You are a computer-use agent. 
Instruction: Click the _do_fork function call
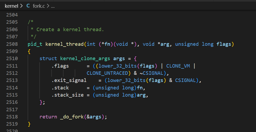point(72,117)
